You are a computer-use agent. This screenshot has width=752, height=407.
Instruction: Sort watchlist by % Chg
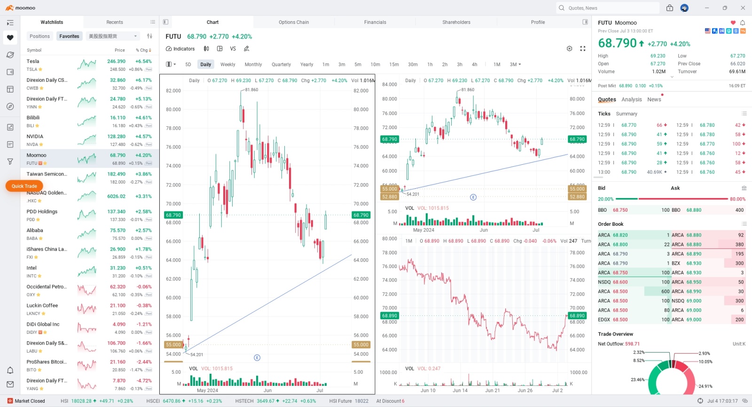coord(143,50)
